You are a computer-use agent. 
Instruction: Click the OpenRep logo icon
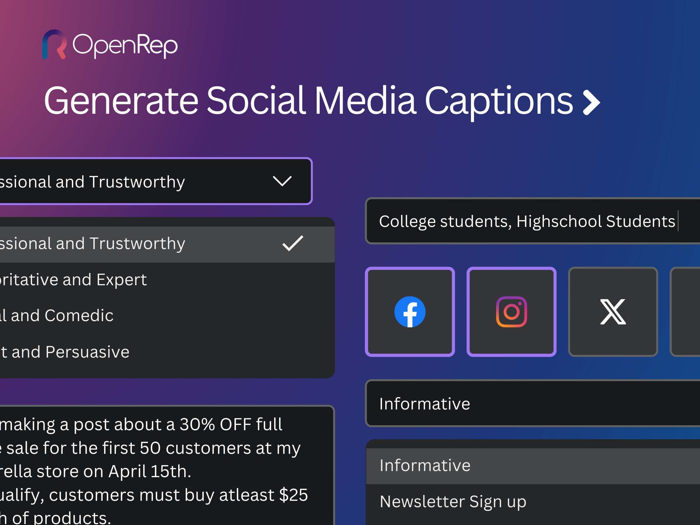click(55, 44)
